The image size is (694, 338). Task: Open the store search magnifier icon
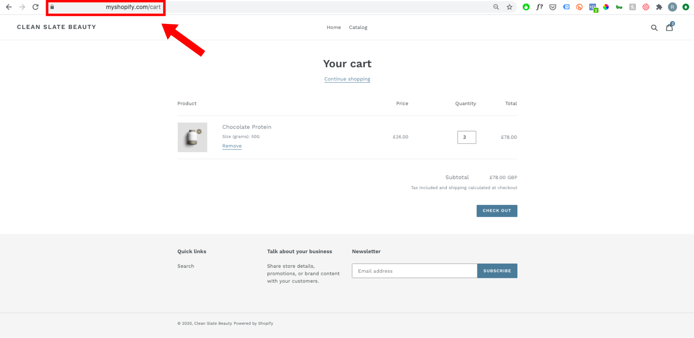point(654,28)
